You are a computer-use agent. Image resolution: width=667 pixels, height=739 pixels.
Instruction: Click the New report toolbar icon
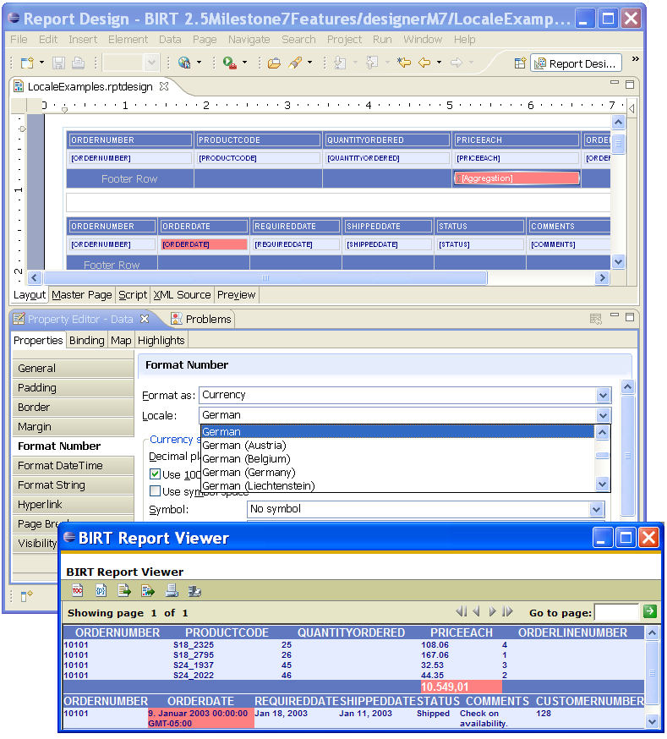click(x=26, y=63)
